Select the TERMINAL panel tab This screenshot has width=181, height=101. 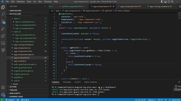55,82
